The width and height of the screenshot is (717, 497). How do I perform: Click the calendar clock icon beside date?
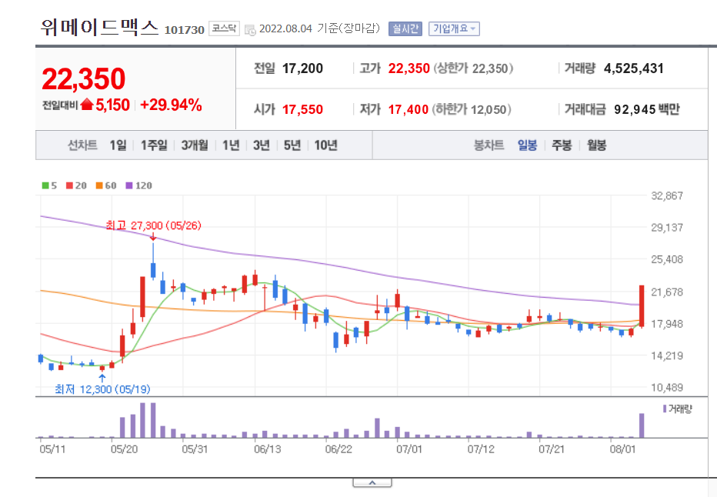pos(250,30)
